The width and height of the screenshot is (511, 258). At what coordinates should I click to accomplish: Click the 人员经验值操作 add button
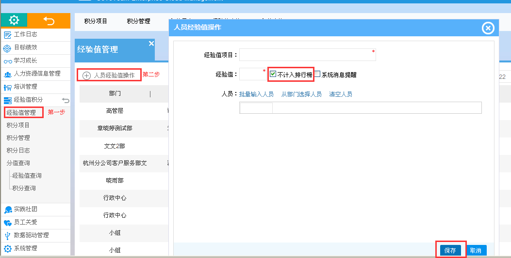pos(109,76)
